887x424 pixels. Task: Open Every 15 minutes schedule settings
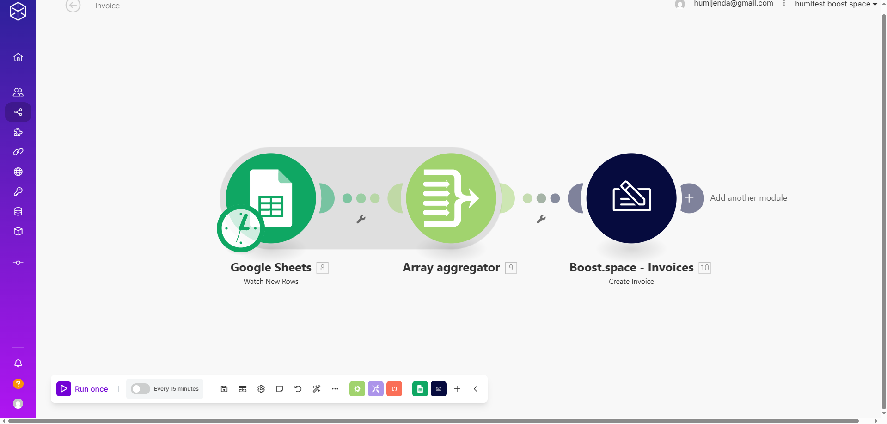point(176,389)
